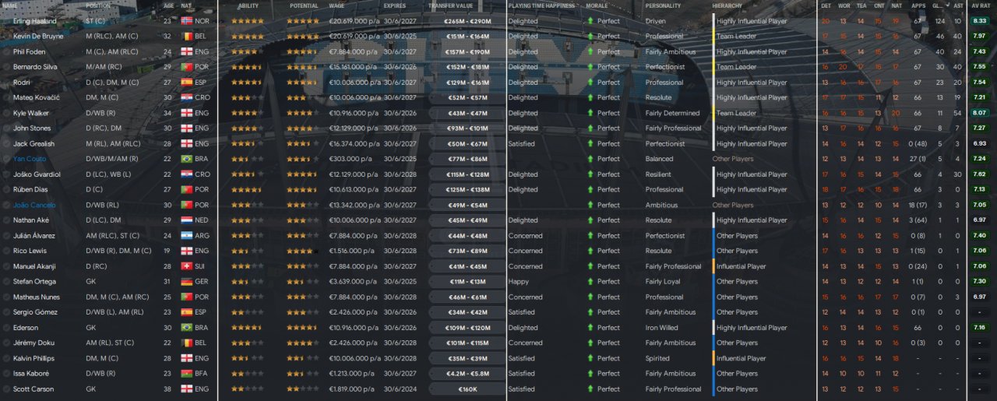Sort by POTENTIAL column header
This screenshot has height=401, width=997.
304,5
